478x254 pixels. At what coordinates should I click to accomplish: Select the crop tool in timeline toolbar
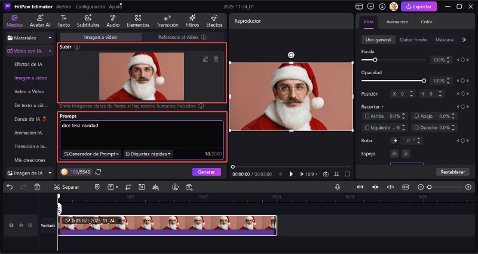pos(128,187)
